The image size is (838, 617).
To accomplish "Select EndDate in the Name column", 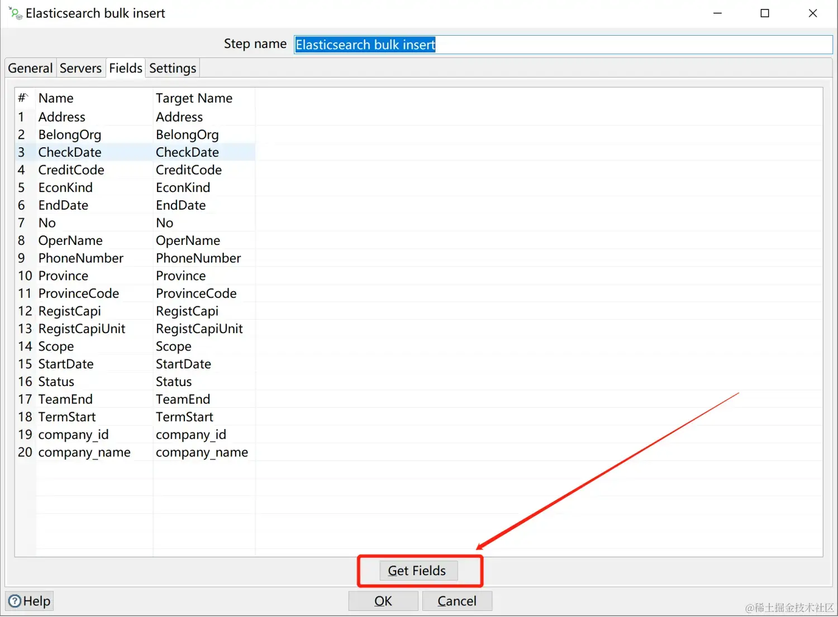I will [x=94, y=205].
